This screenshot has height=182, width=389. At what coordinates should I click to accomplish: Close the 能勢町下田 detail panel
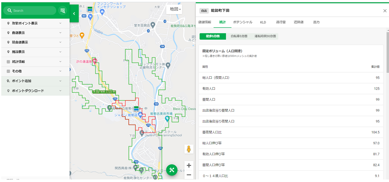(x=385, y=10)
